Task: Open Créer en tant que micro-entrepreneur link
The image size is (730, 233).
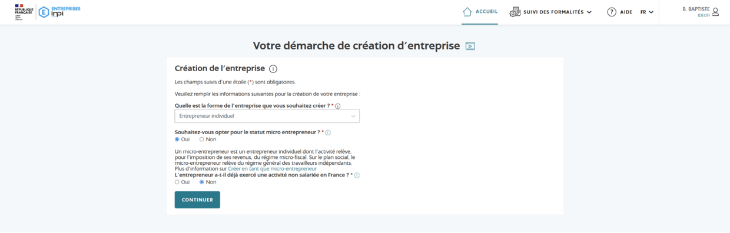Action: click(x=272, y=169)
